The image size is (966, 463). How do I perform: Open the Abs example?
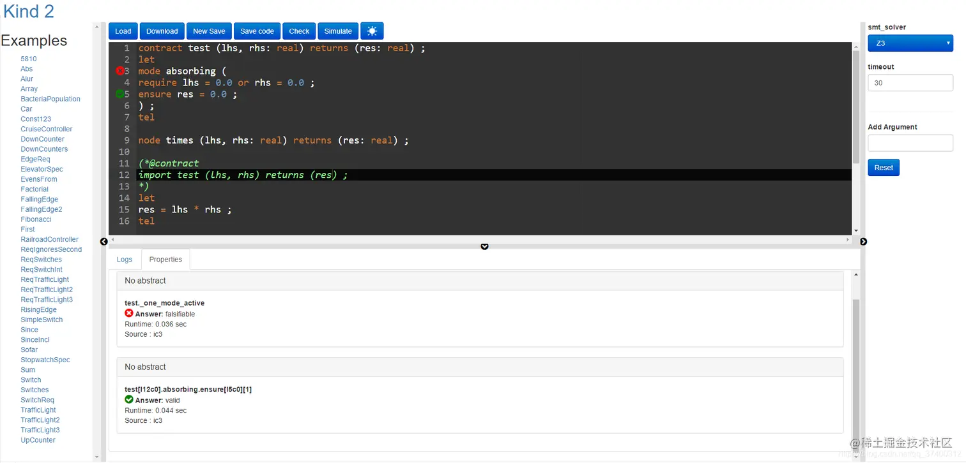tap(27, 69)
